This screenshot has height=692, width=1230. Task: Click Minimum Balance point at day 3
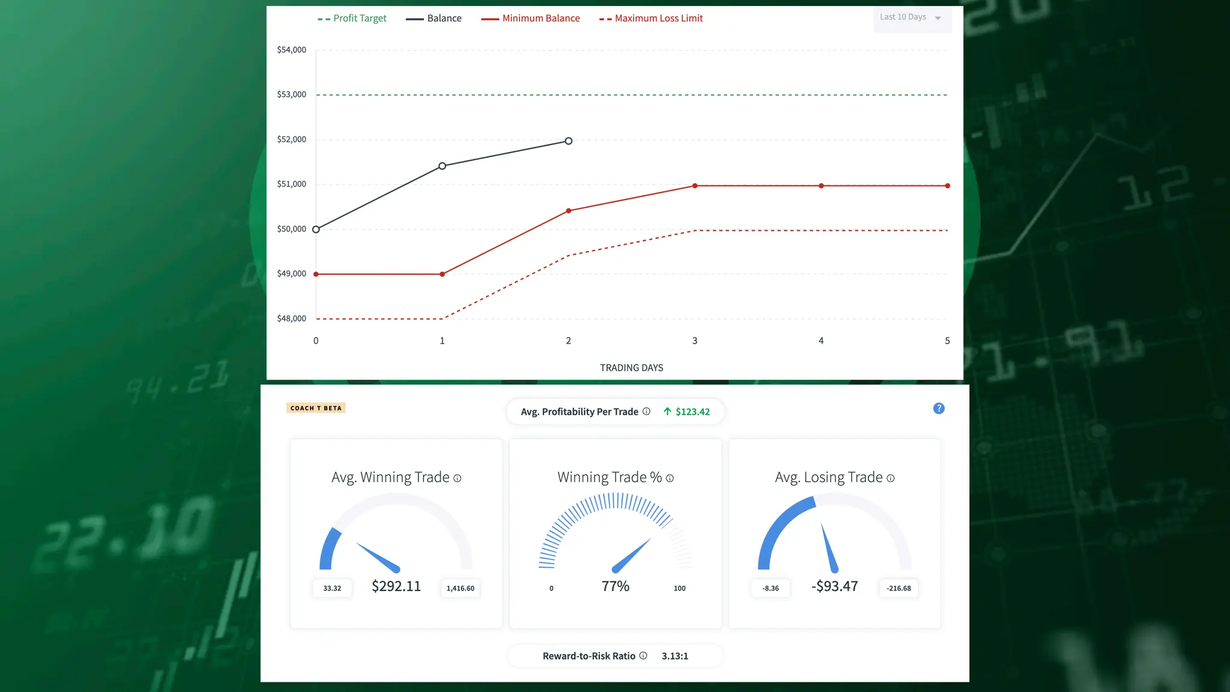695,186
